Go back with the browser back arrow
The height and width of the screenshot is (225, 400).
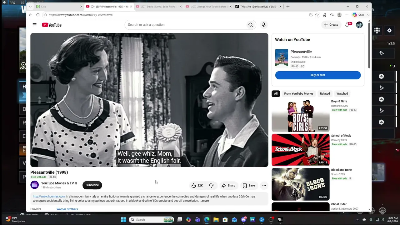[x=30, y=15]
